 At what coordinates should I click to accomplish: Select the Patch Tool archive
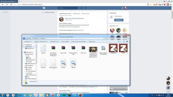tap(83, 49)
